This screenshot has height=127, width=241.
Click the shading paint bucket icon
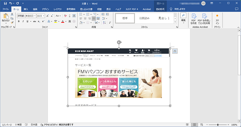pyautogui.click(x=81, y=23)
